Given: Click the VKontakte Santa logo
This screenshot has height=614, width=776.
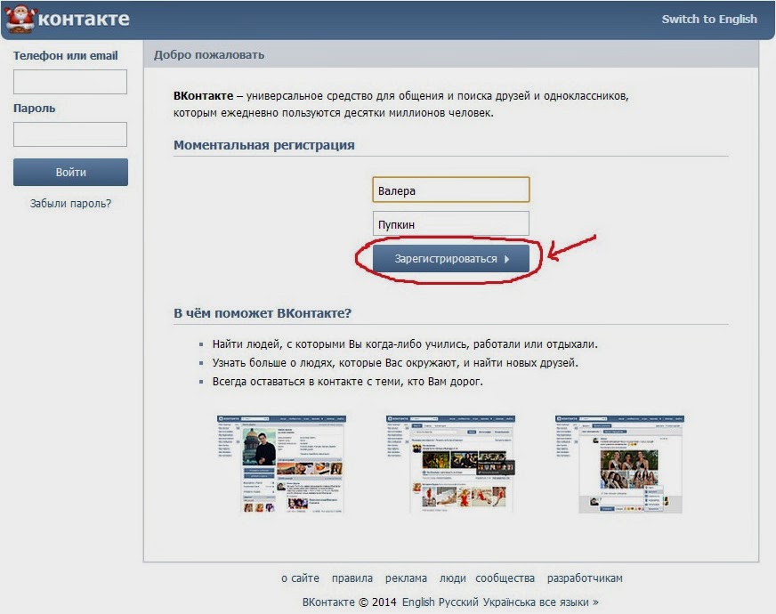Looking at the screenshot, I should [67, 19].
